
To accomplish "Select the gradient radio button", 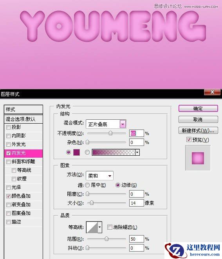I will tap(87, 152).
